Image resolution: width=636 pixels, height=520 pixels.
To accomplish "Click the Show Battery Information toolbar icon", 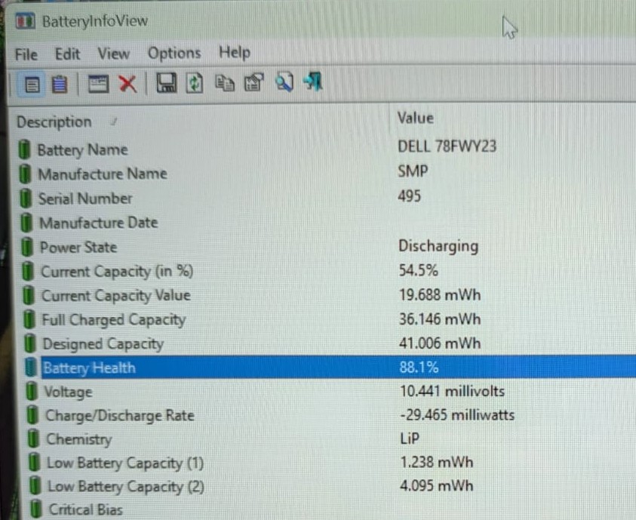I will [32, 85].
